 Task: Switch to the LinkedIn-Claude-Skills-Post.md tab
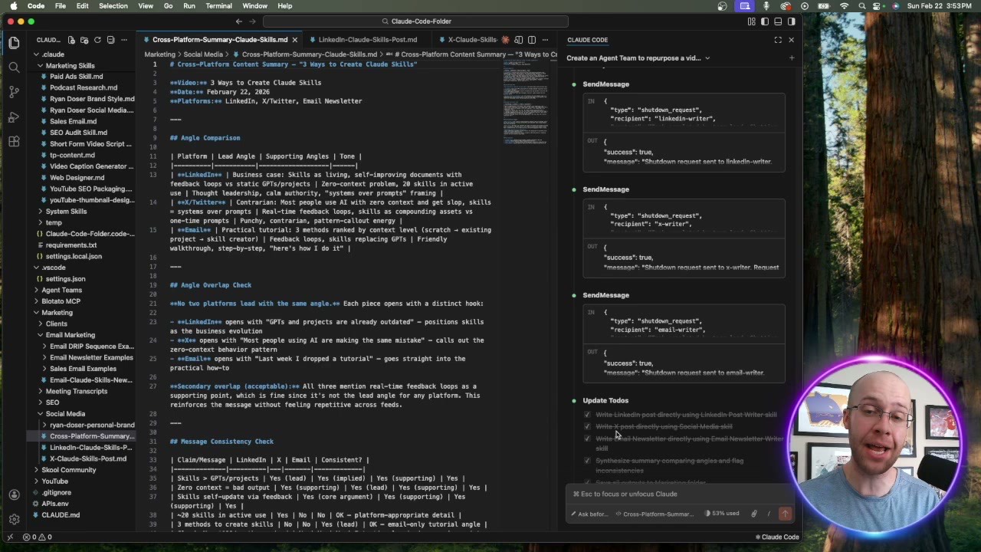(367, 40)
